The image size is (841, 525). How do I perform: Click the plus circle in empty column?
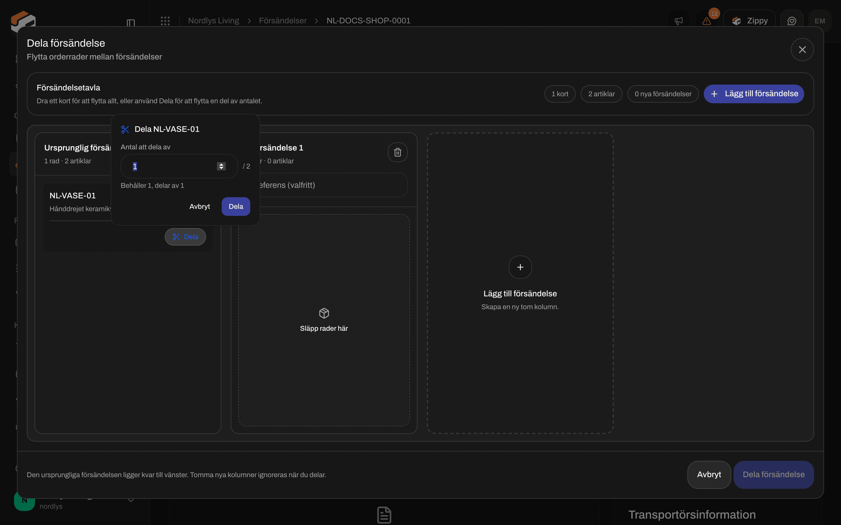click(x=520, y=267)
